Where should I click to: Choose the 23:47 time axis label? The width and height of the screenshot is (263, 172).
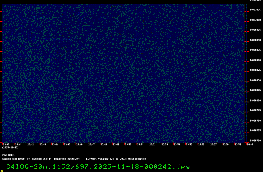[x=91, y=144]
